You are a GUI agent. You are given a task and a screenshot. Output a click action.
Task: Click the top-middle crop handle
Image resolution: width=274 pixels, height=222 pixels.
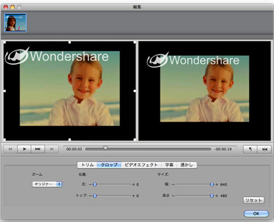[x=70, y=42]
